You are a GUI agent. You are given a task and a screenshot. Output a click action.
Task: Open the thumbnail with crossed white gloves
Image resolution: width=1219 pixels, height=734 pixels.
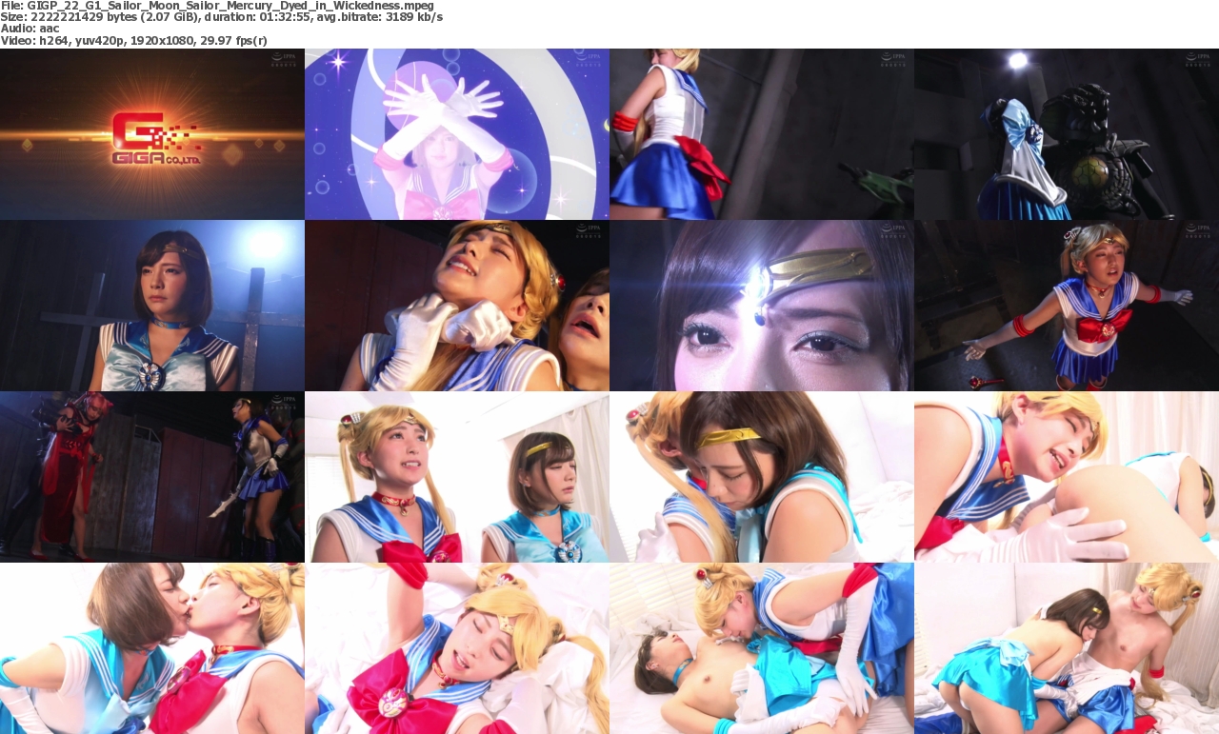[457, 134]
